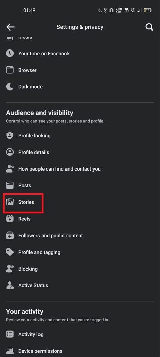Tap the clock icon beside Your time on Facebook
The image size is (160, 357).
[x=10, y=54]
